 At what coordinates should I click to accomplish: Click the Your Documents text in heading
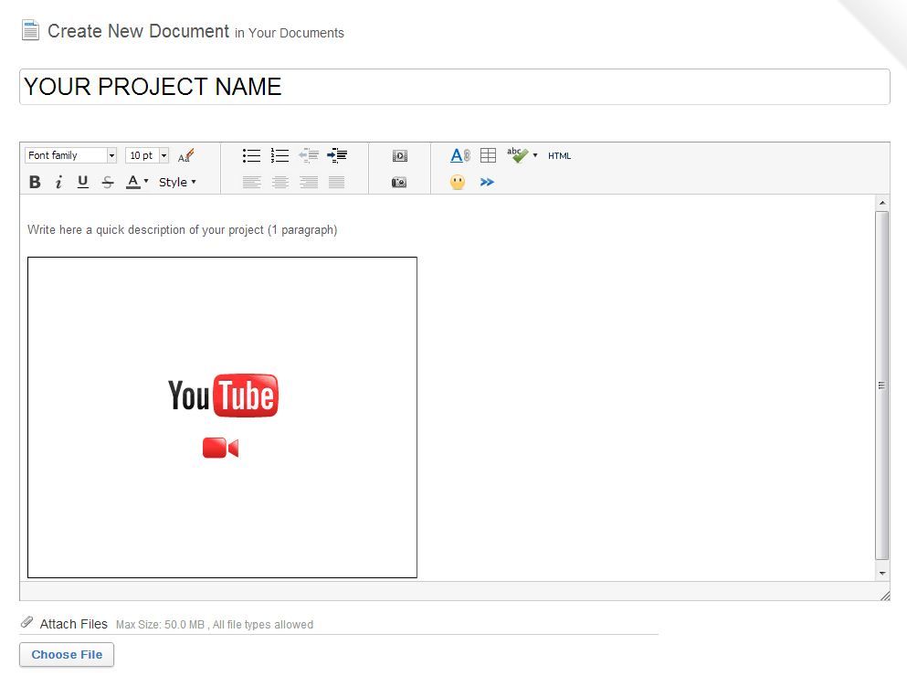pos(296,33)
